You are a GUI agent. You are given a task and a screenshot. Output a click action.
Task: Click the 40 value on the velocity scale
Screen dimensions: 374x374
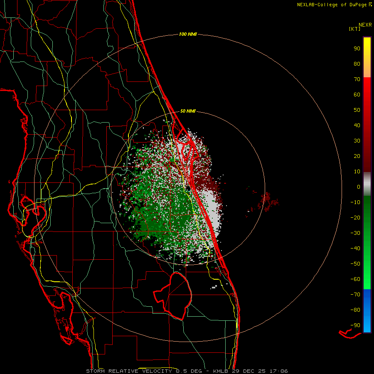357,125
